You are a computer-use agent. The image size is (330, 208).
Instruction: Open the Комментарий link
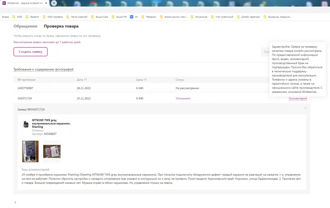(x=298, y=98)
